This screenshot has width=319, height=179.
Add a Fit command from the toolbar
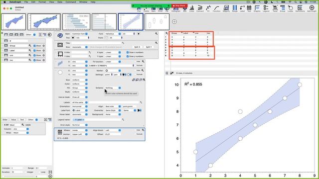pyautogui.click(x=208, y=8)
